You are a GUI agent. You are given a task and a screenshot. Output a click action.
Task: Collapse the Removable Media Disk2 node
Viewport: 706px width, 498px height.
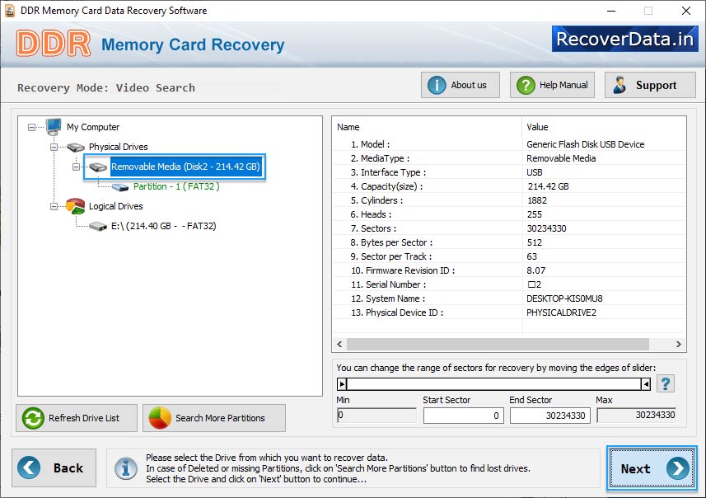(x=76, y=167)
